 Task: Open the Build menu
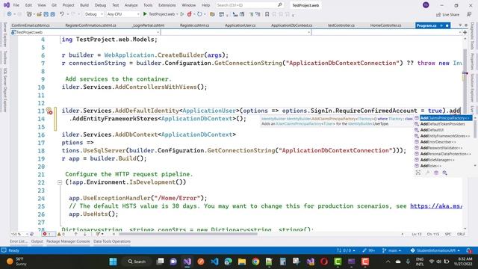click(x=84, y=5)
